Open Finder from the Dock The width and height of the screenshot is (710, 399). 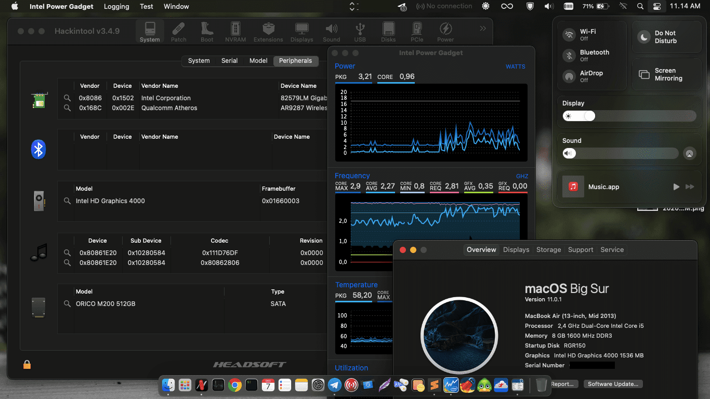pyautogui.click(x=168, y=385)
